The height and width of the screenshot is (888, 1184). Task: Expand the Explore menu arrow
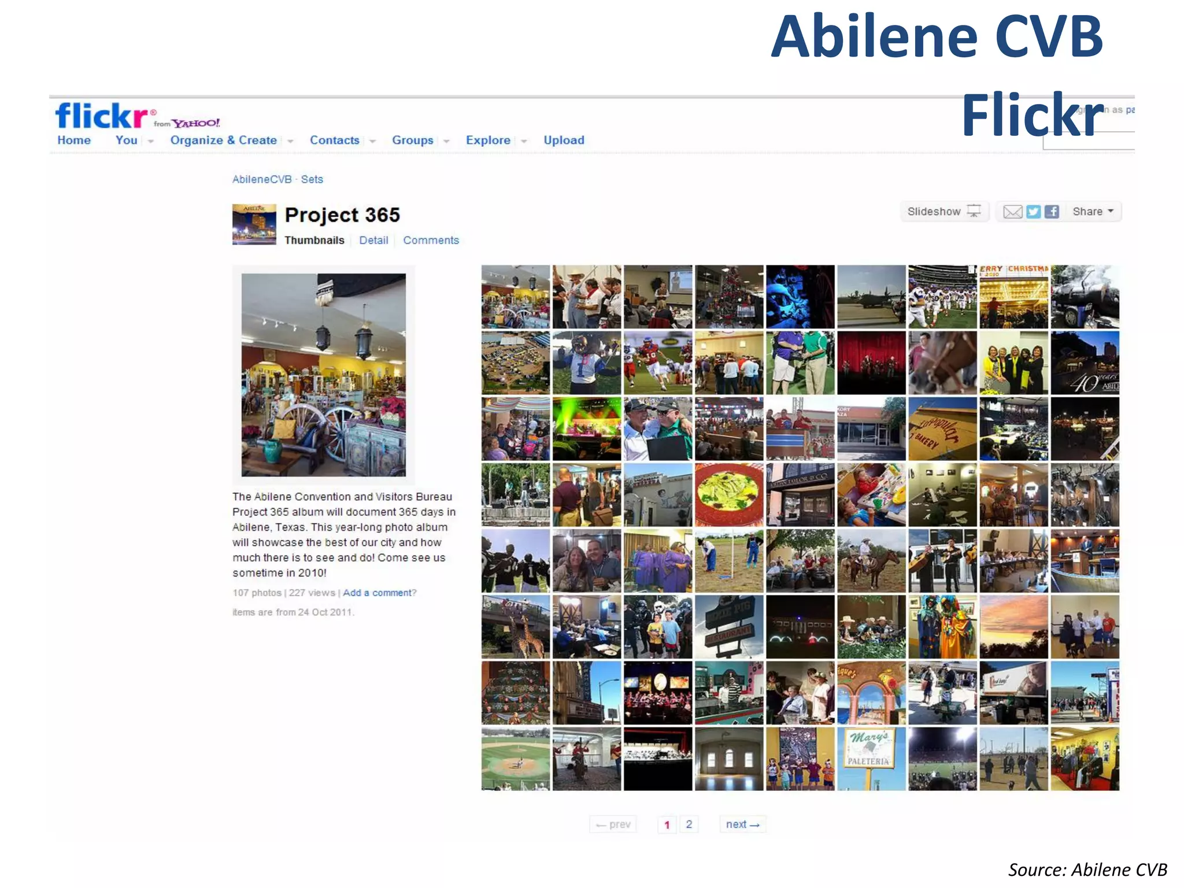point(524,141)
